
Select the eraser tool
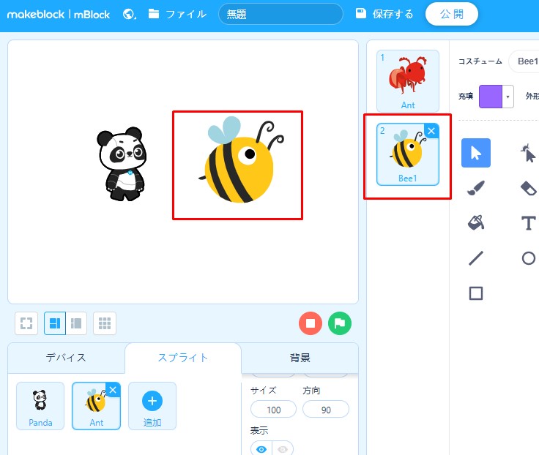coord(528,188)
